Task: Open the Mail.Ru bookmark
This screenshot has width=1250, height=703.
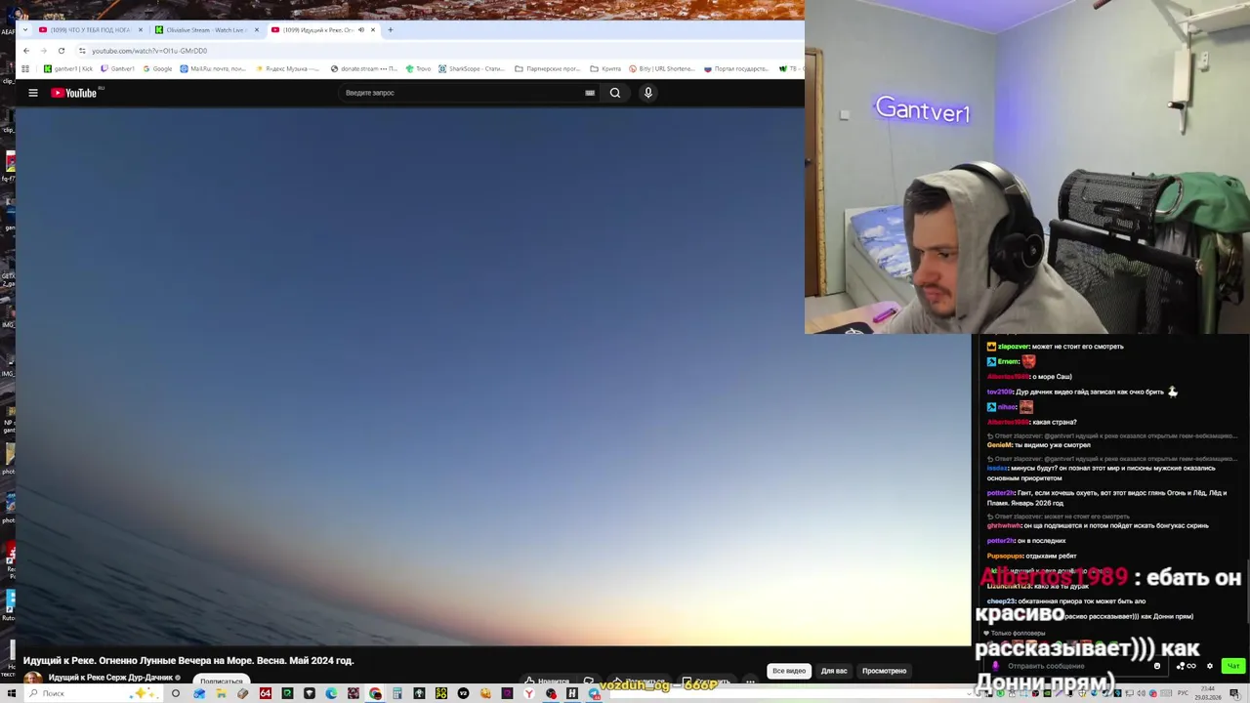Action: click(213, 69)
